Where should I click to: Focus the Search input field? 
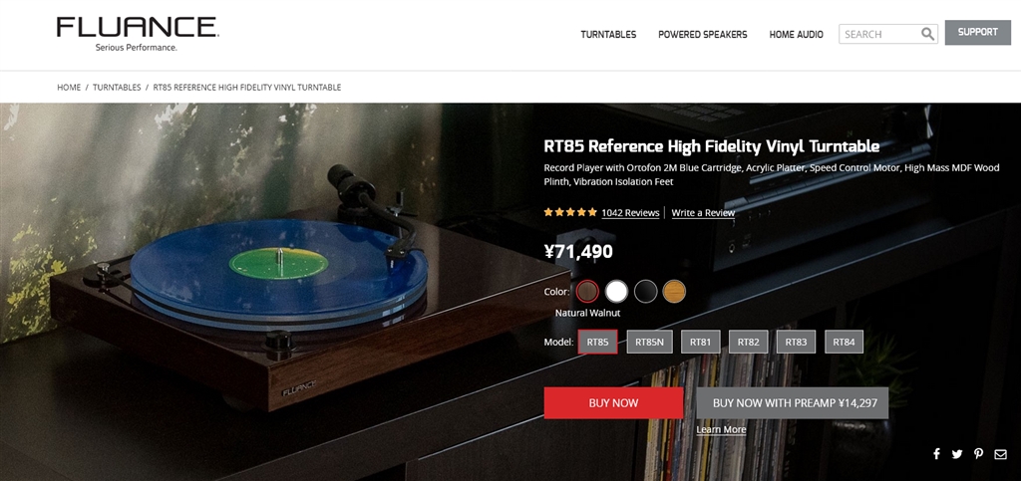(x=879, y=34)
